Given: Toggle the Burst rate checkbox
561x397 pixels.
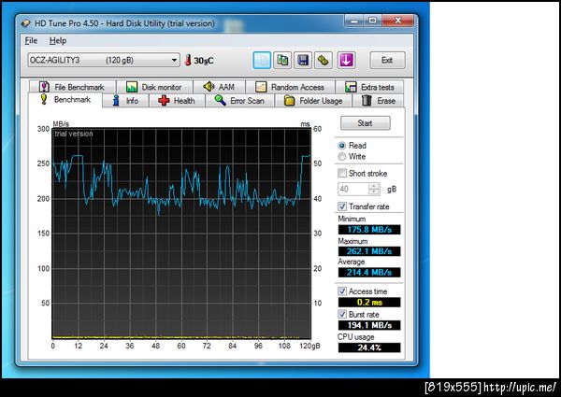Looking at the screenshot, I should coord(342,315).
